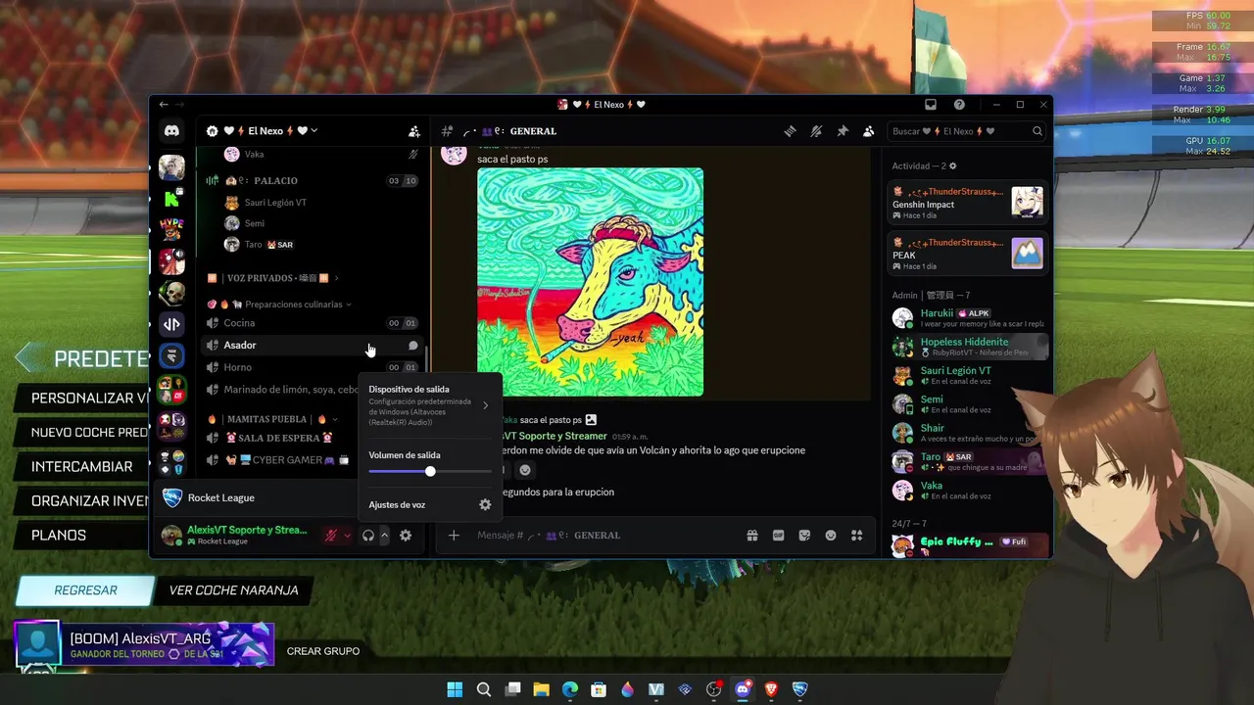
Task: Add reaction smiley under AlexisVT message
Action: [525, 470]
